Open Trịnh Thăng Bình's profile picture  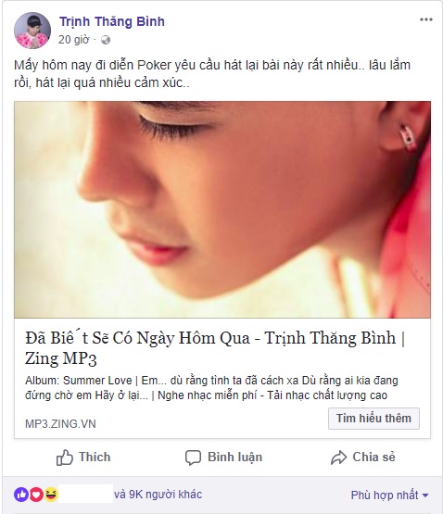point(32,31)
